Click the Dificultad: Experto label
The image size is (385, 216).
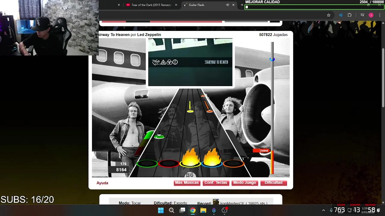[x=170, y=203]
